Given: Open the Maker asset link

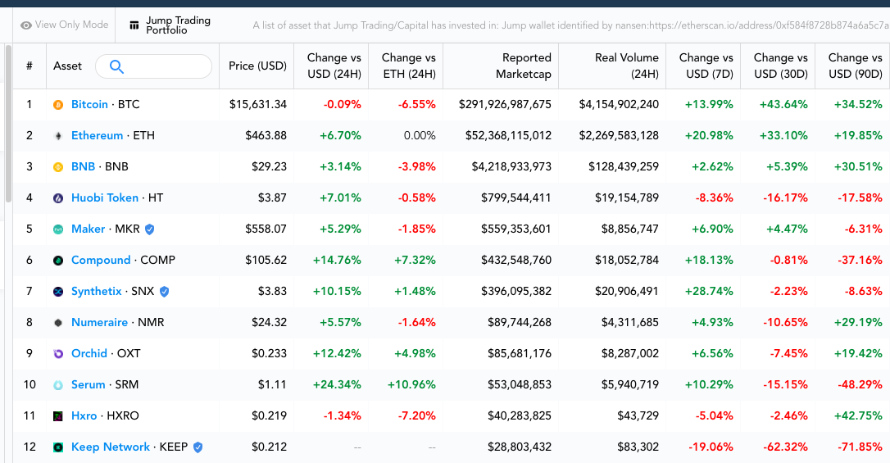Looking at the screenshot, I should 88,229.
